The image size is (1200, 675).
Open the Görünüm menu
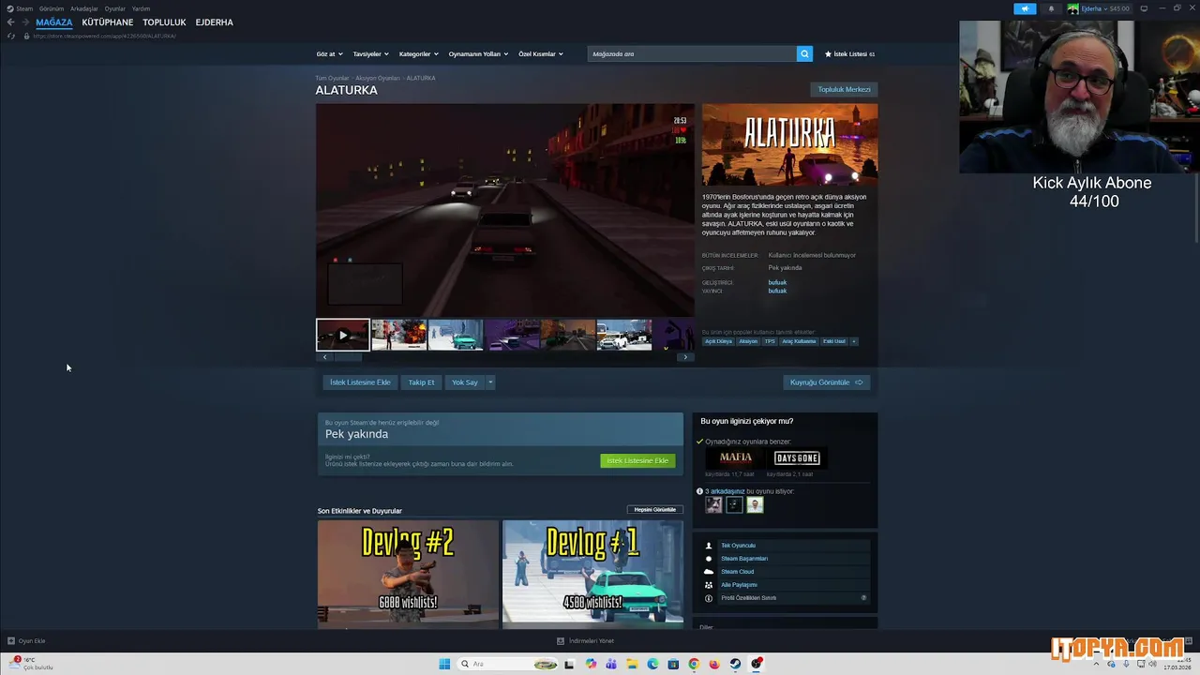[52, 8]
